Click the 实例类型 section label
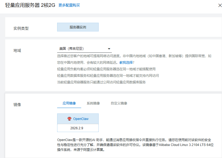This screenshot has height=158, width=222. 21,28
